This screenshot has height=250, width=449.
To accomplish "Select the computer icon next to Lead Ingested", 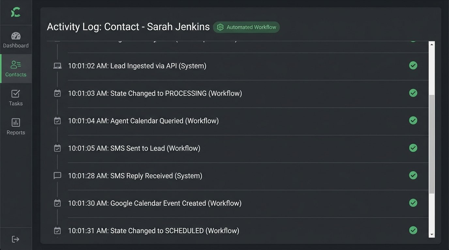I will click(57, 65).
